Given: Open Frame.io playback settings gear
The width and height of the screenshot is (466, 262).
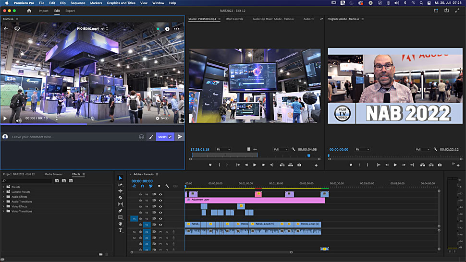Looking at the screenshot, I should 158,119.
